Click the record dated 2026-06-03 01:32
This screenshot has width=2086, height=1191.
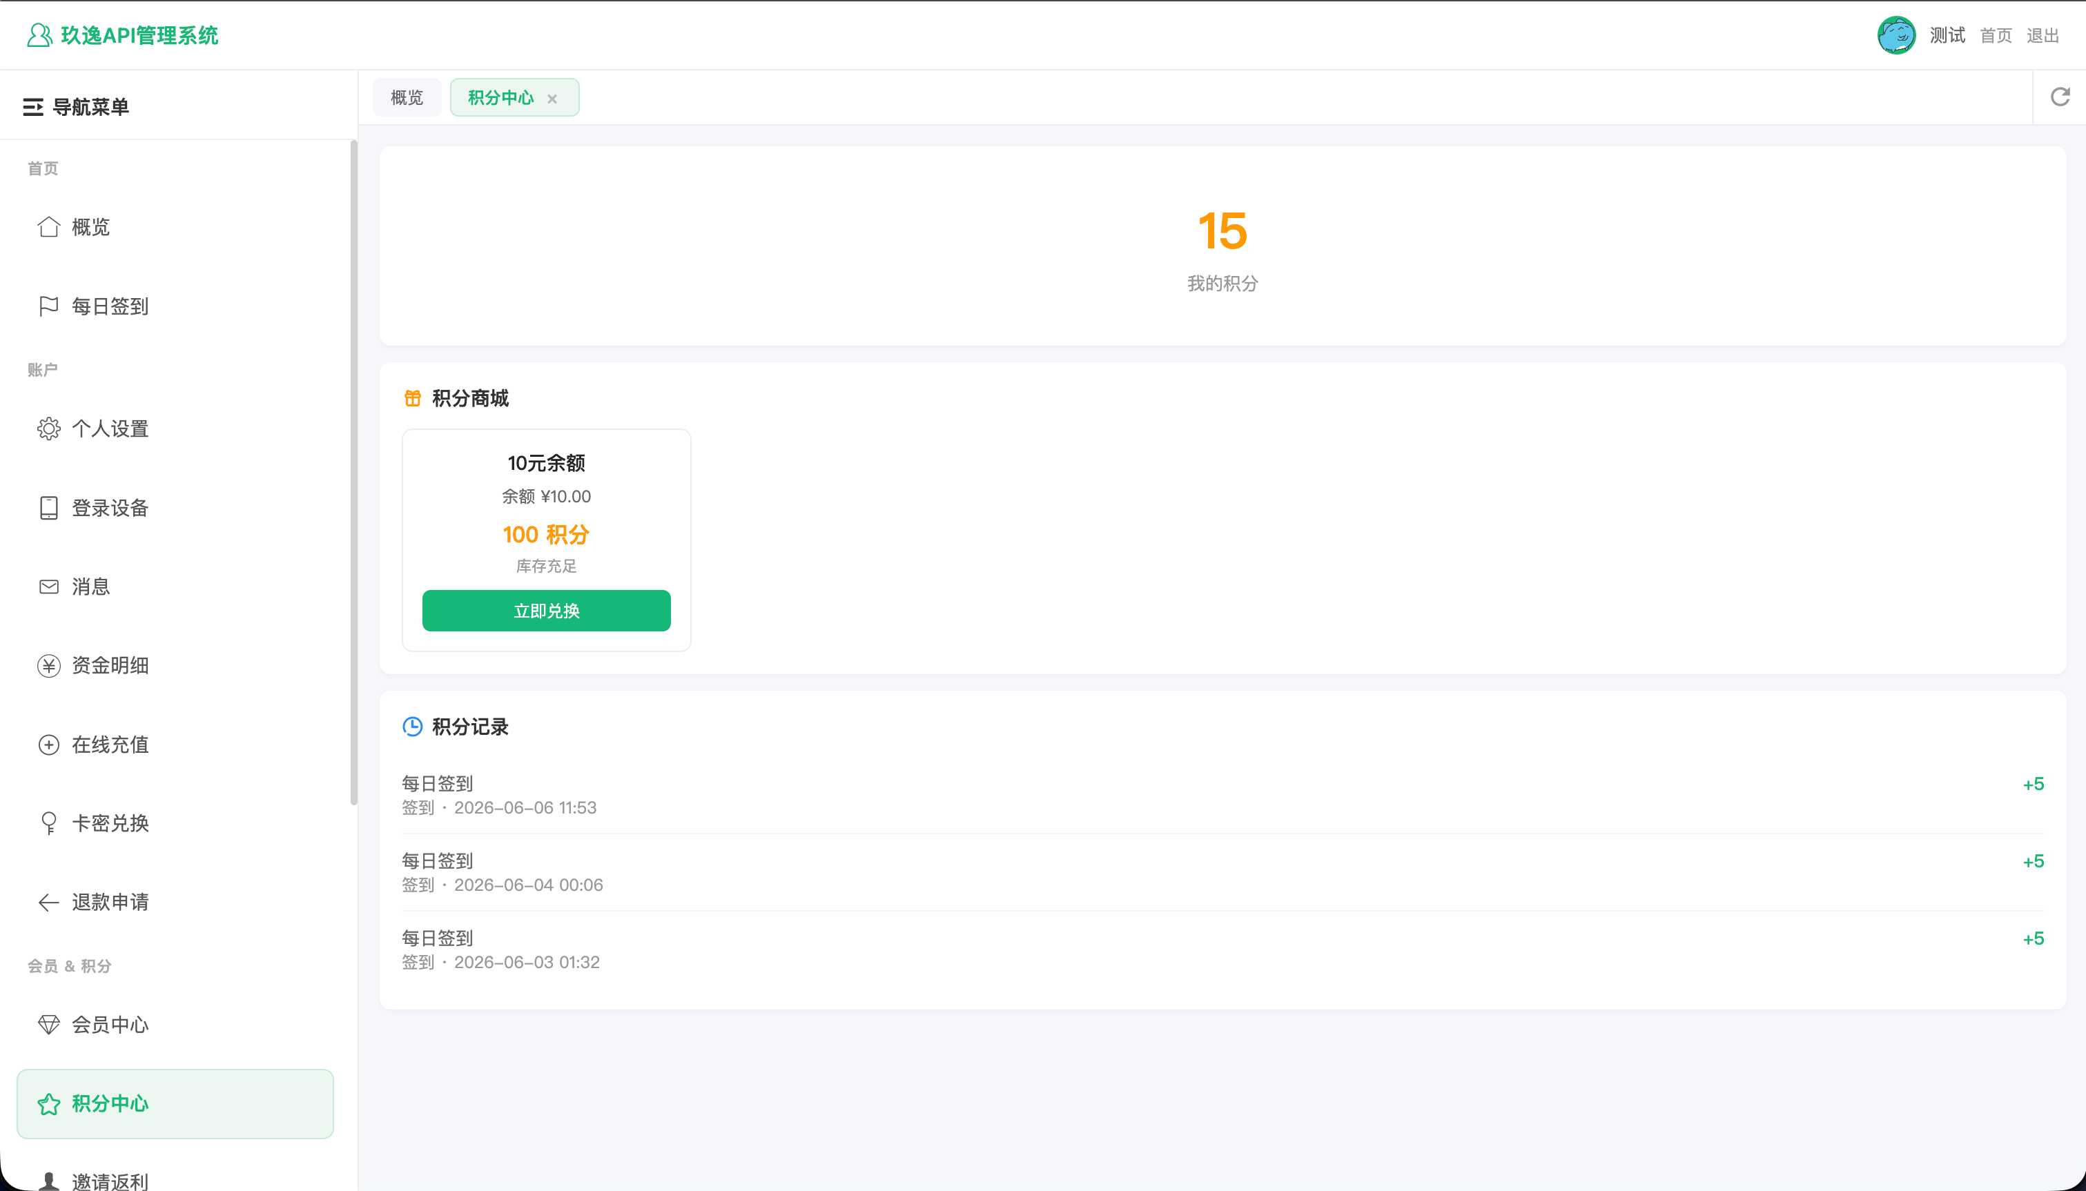coord(1222,949)
